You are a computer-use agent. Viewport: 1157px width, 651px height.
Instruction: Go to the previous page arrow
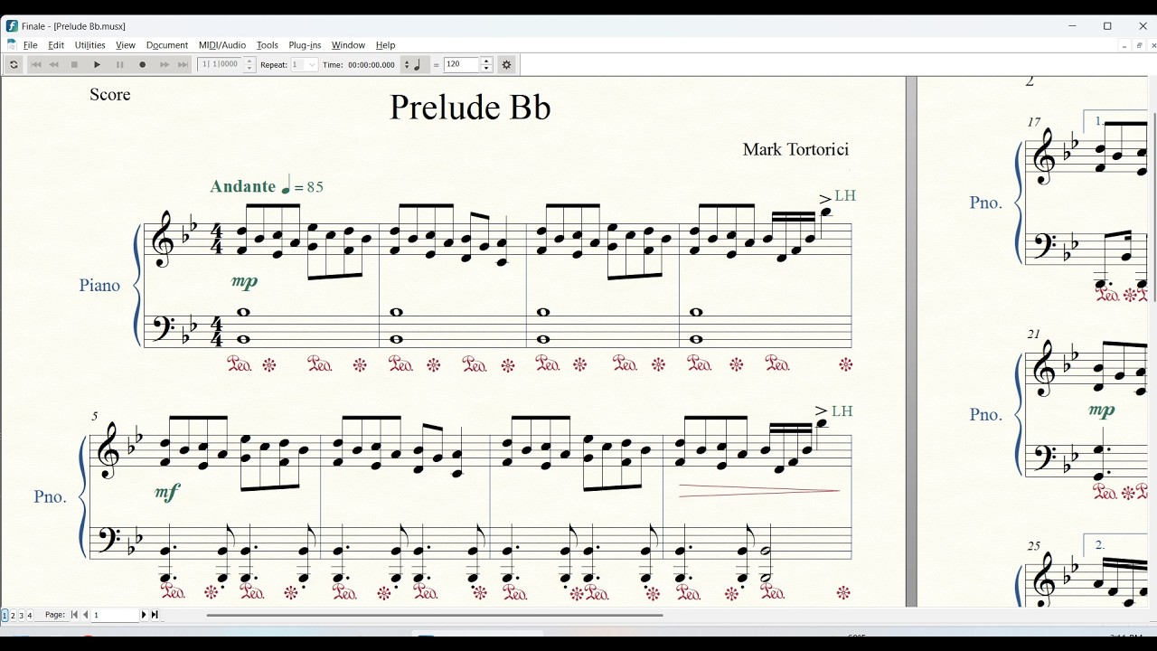pos(86,616)
